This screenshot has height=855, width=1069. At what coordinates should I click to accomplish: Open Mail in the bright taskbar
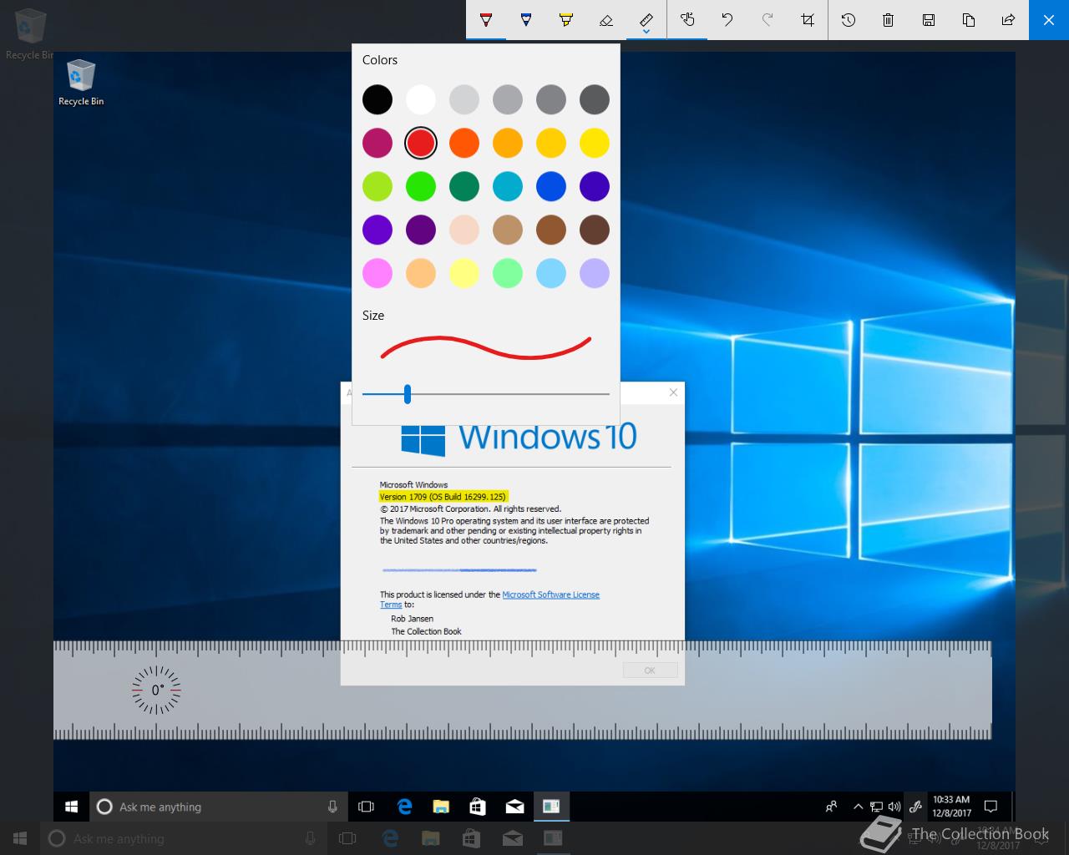coord(514,807)
